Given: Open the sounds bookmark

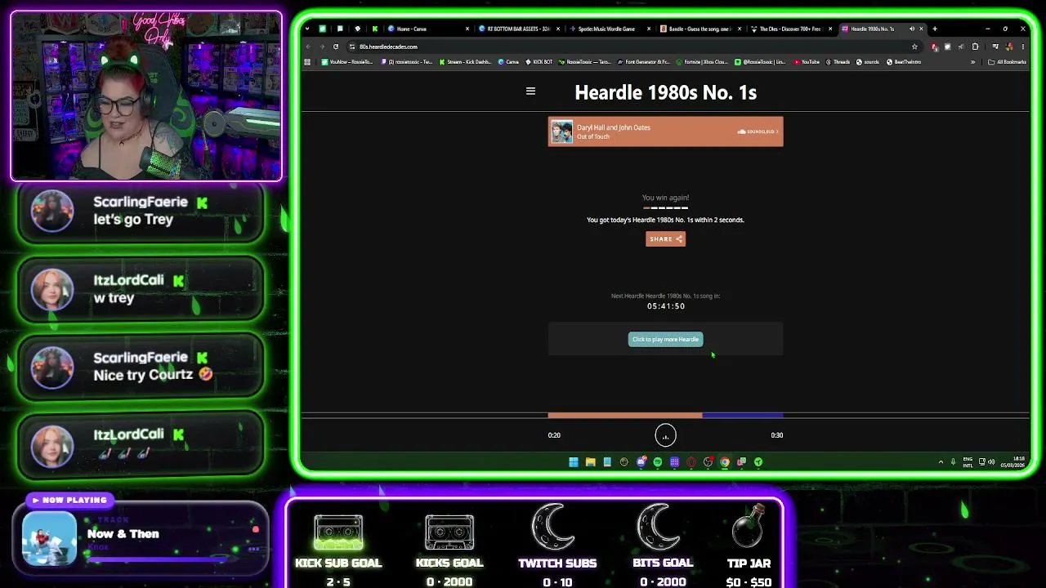Looking at the screenshot, I should click(868, 62).
